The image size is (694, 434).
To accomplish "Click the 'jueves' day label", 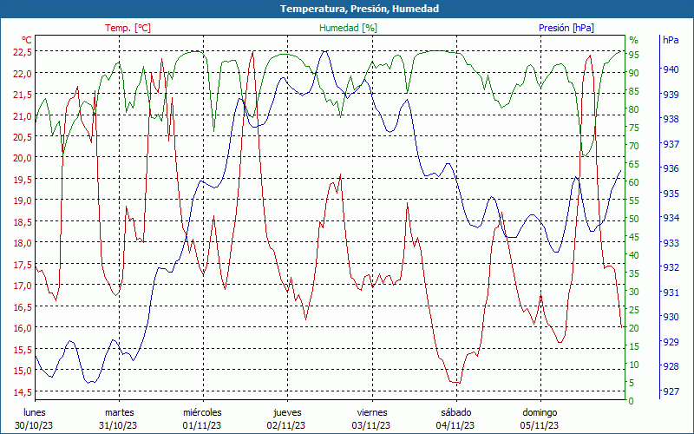I will 288,413.
